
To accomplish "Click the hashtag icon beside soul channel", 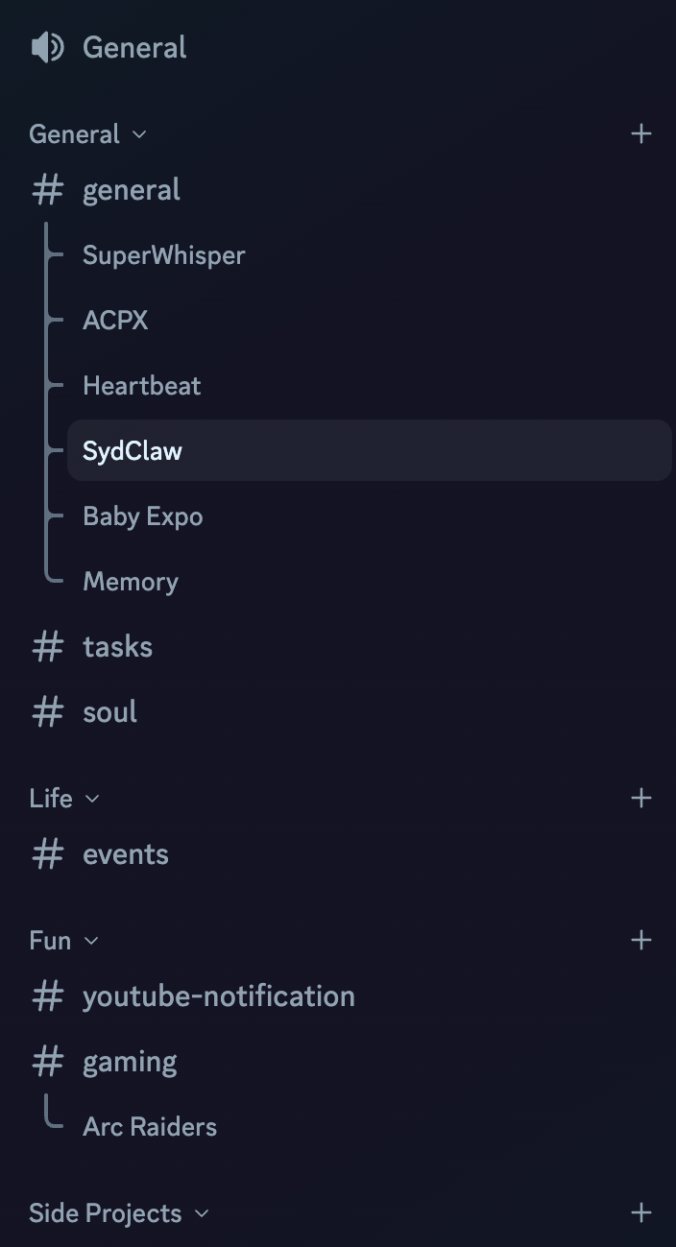I will tap(45, 711).
